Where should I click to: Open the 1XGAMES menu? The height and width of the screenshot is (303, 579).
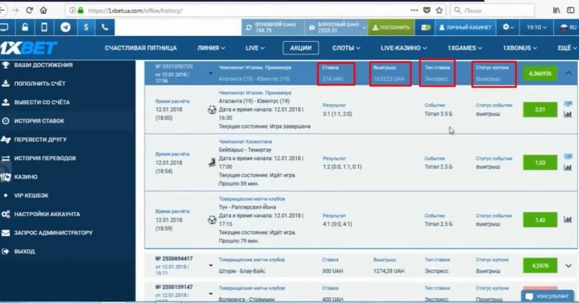(x=465, y=48)
